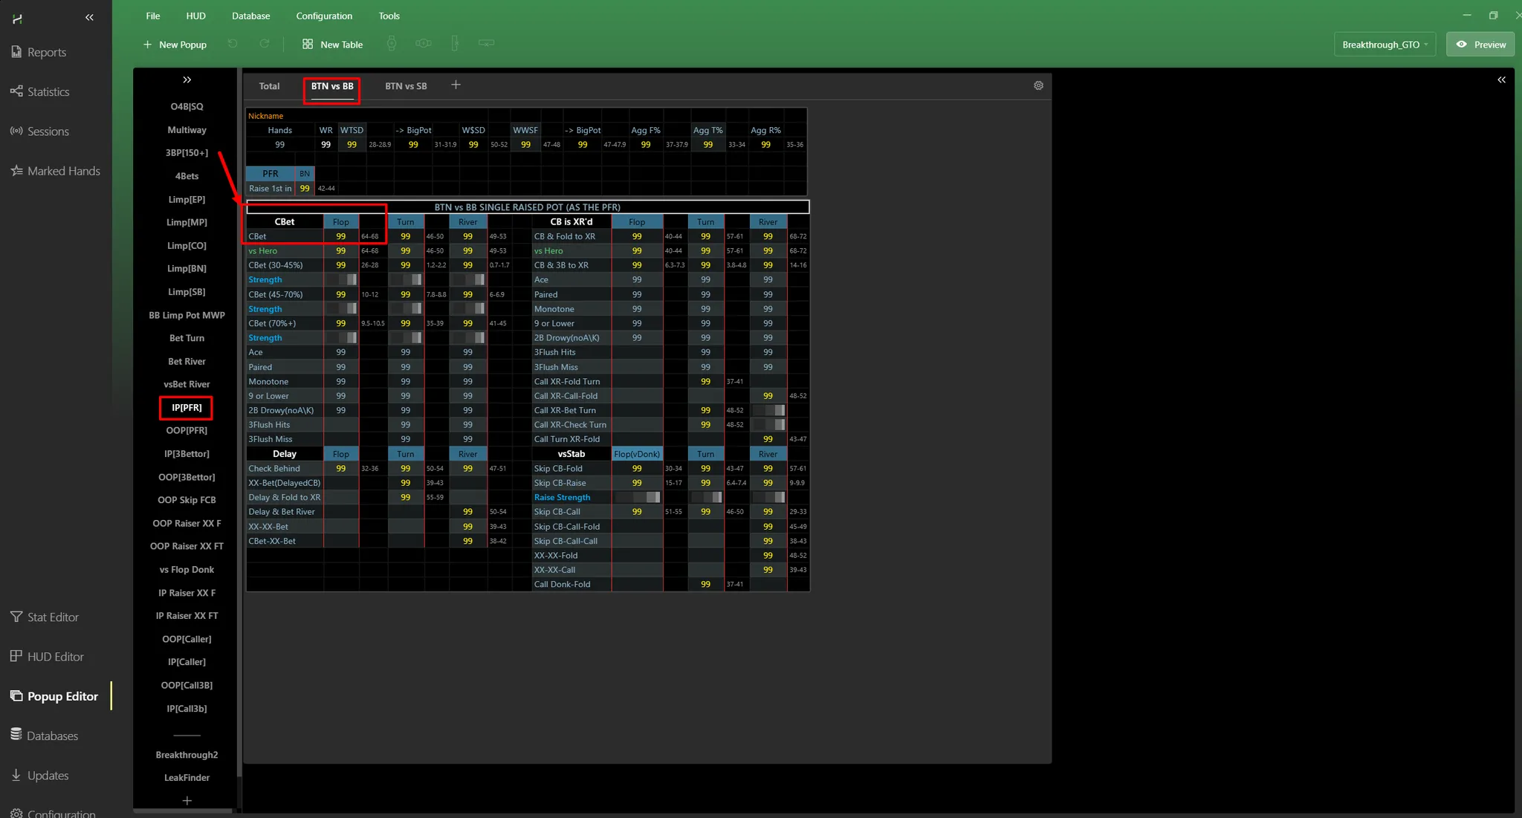Viewport: 1522px width, 818px height.
Task: Switch to the BTN vs SB tab
Action: point(406,86)
